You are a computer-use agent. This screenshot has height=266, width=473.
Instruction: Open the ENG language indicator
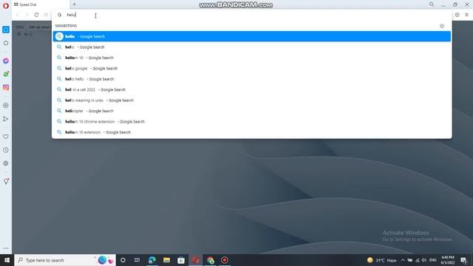(x=433, y=260)
